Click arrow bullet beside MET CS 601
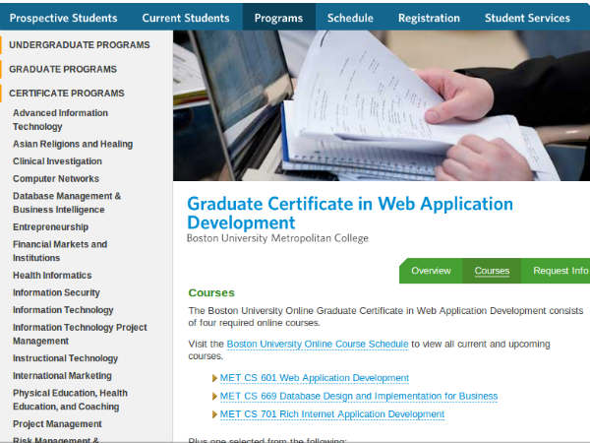This screenshot has width=590, height=443. (214, 378)
